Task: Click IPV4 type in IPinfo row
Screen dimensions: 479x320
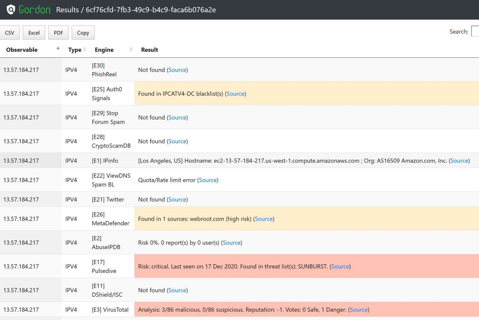Action: [x=71, y=161]
